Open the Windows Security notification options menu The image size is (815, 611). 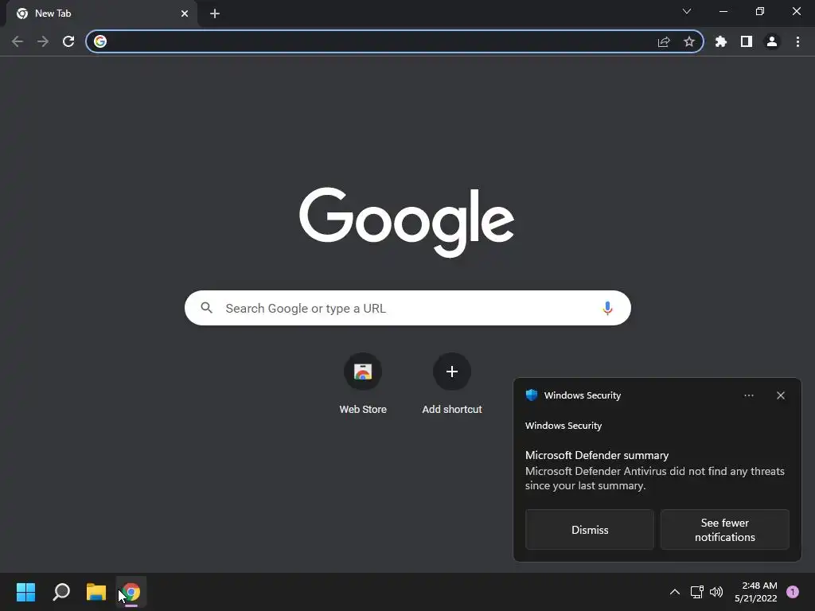(x=748, y=395)
